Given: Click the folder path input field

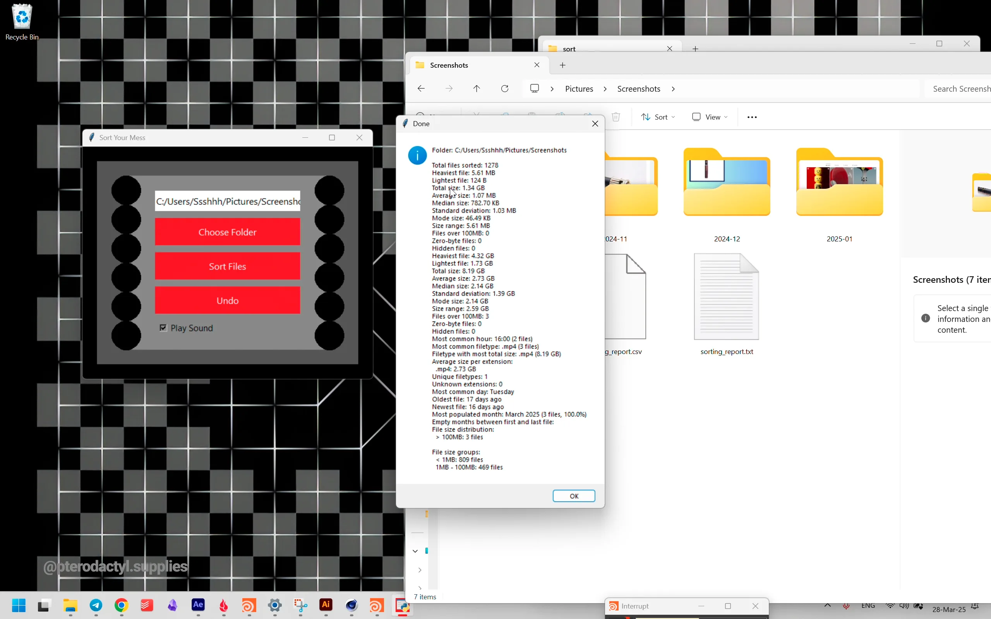Looking at the screenshot, I should (x=227, y=201).
